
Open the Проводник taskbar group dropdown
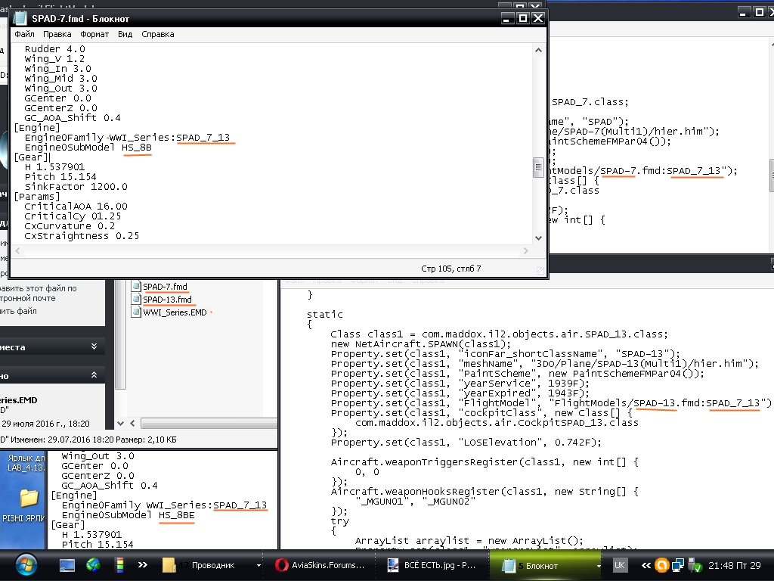pyautogui.click(x=259, y=565)
